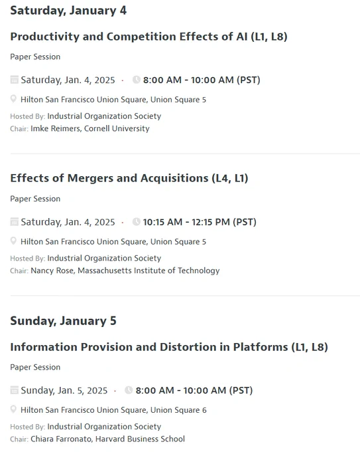Click first Industrial Organization Society host
Screen dimensions: 360x452
click(104, 116)
